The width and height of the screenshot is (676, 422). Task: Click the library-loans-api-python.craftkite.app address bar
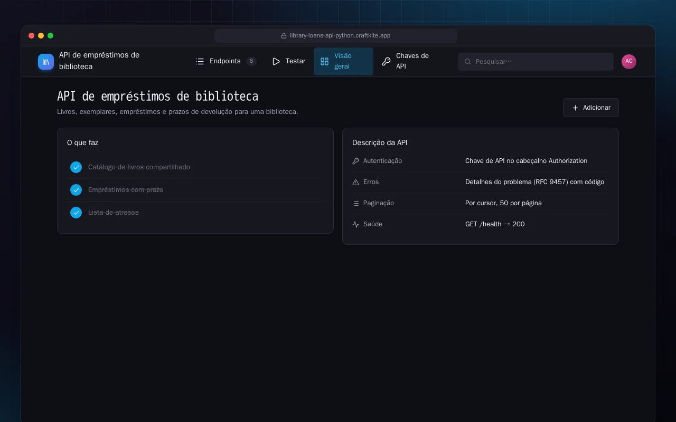[336, 36]
